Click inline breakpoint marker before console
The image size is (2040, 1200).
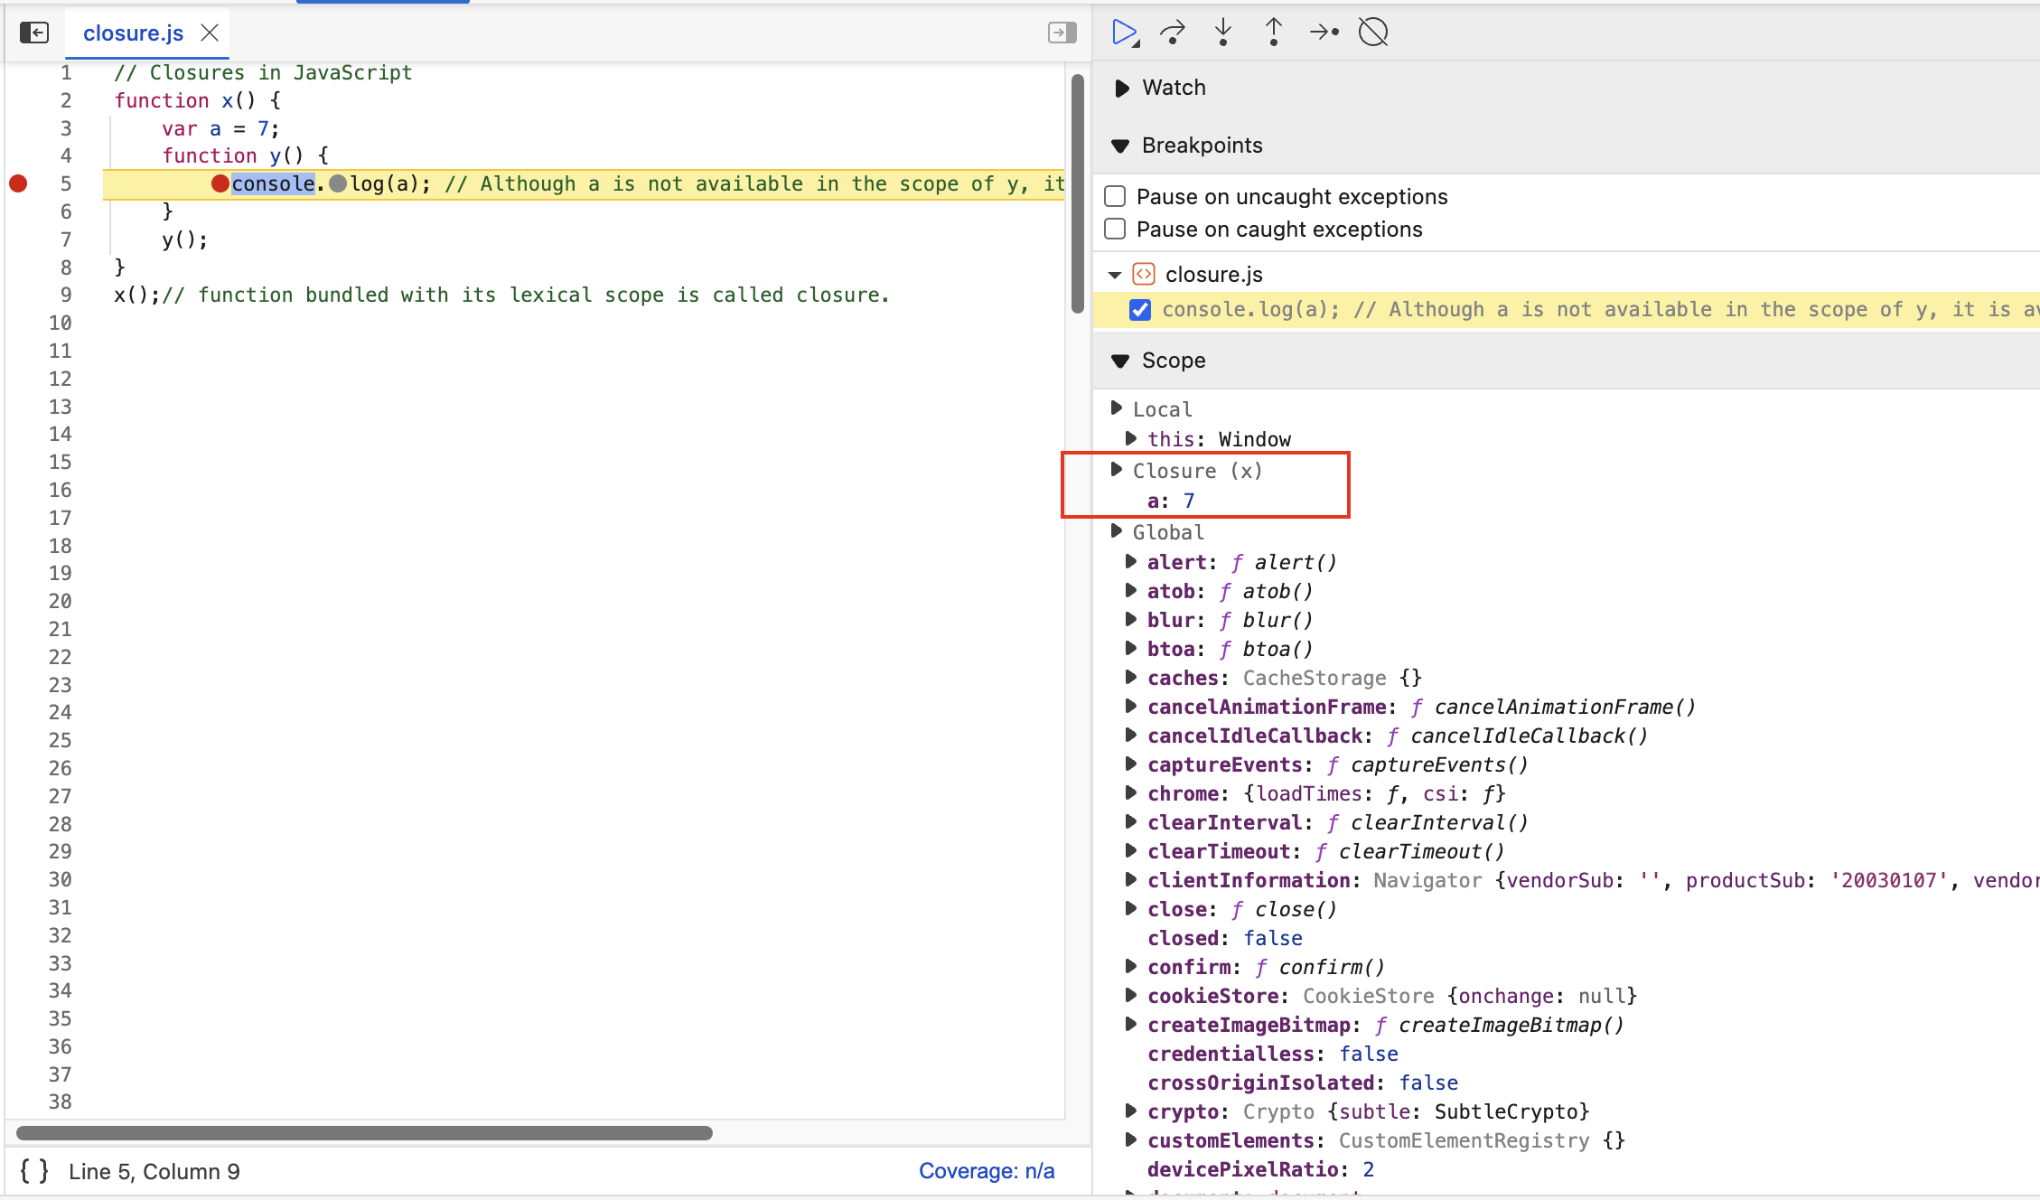[x=220, y=183]
